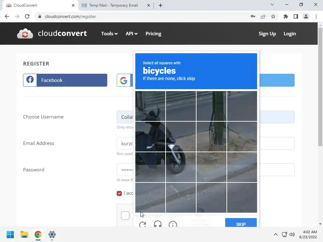The image size is (323, 242).
Task: Click the CloudConvert cloud logo icon
Action: pos(25,33)
